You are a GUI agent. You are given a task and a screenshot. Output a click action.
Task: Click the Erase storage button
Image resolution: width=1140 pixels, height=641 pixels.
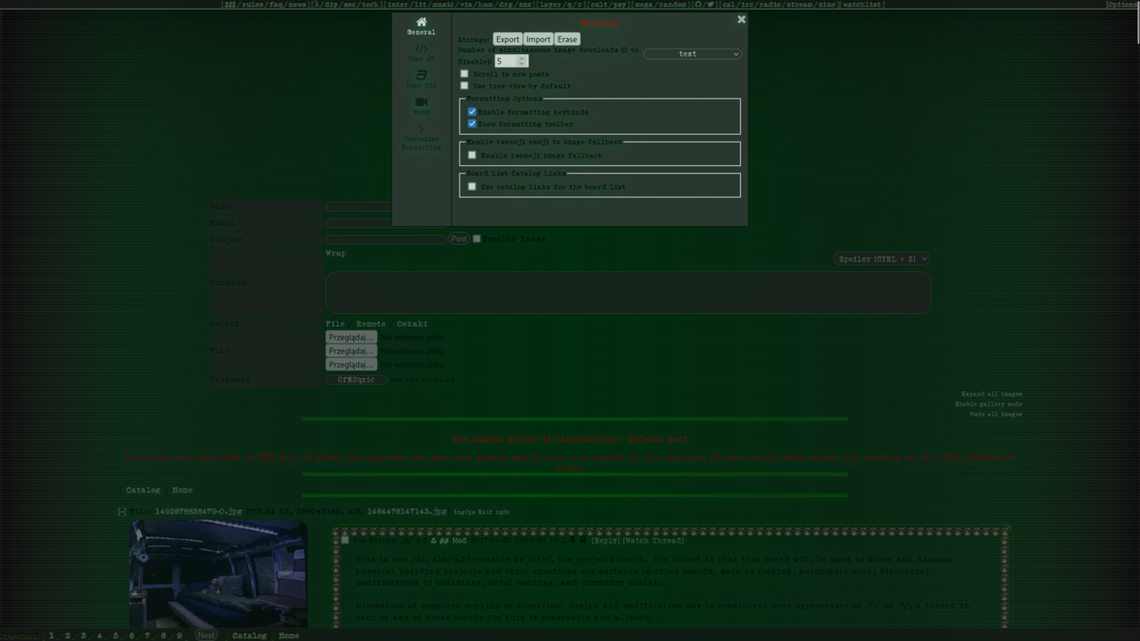(567, 39)
